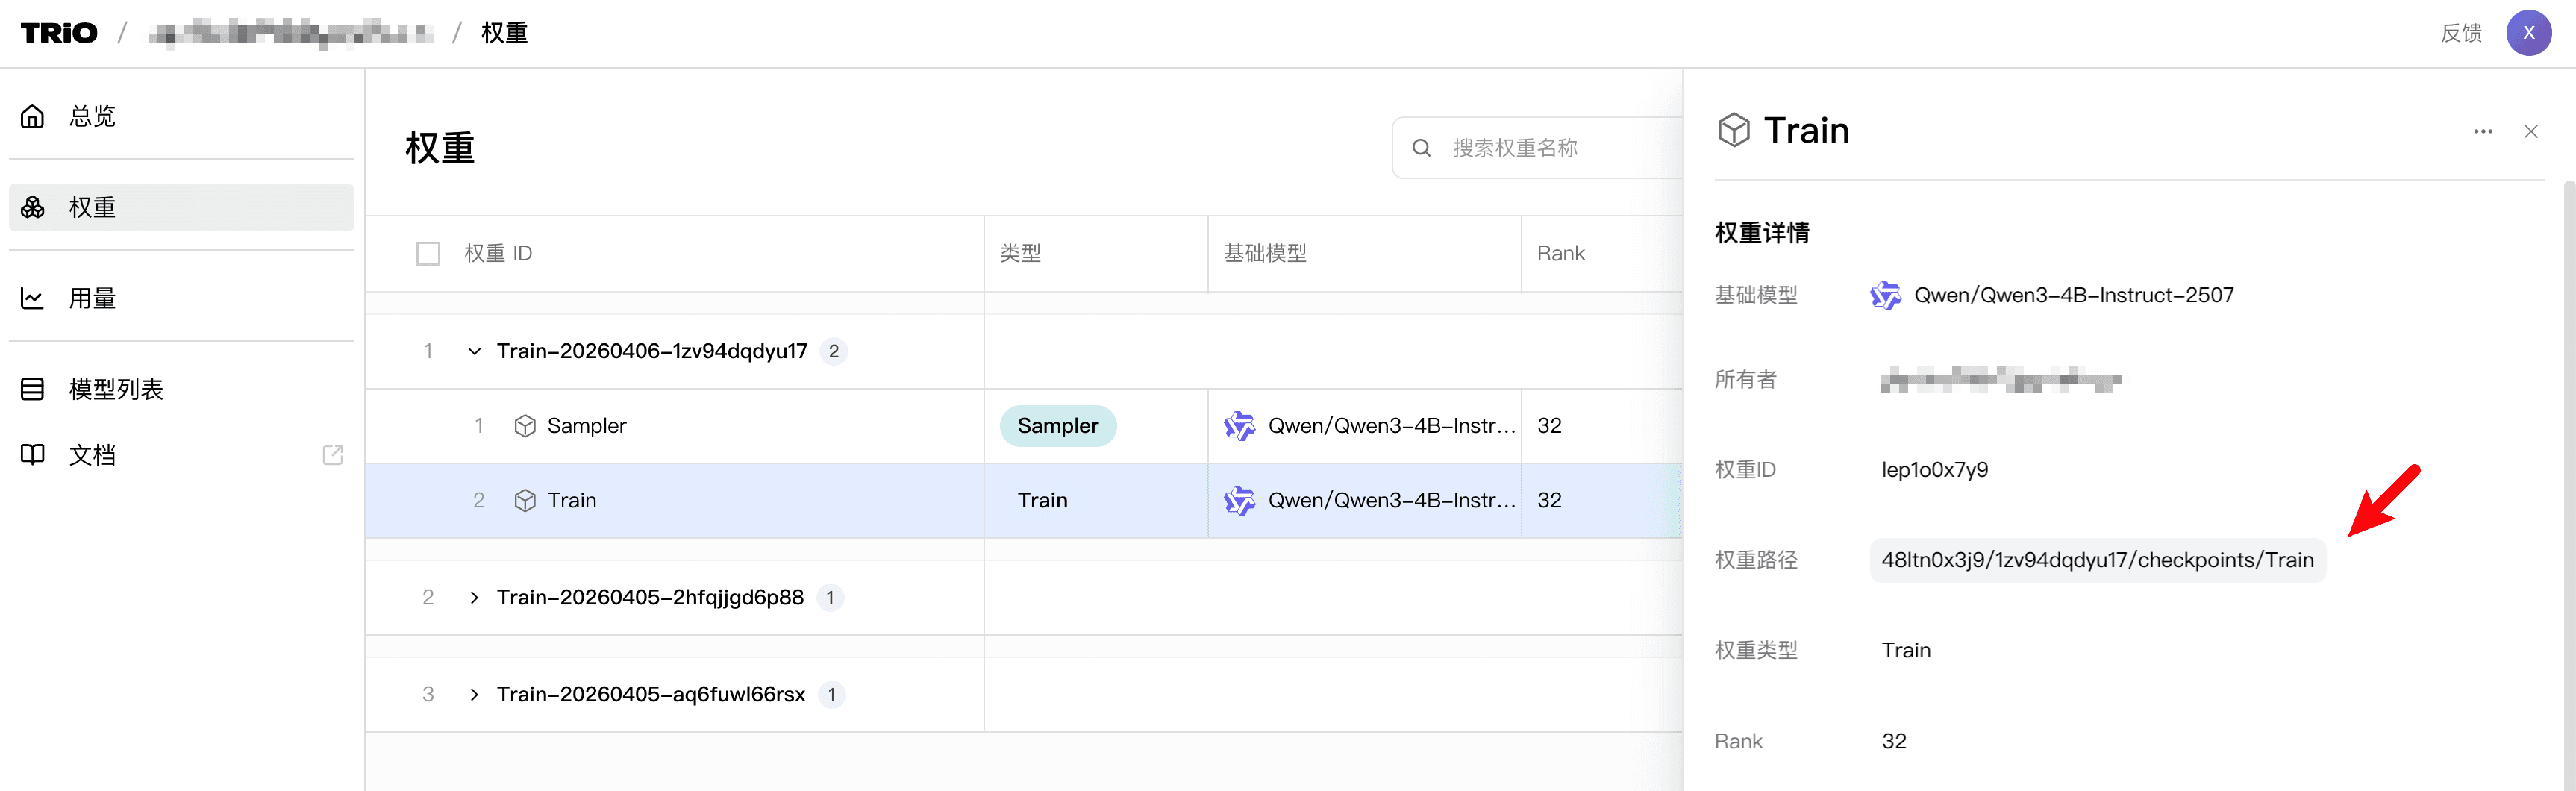Expand the Train-20260405-aq6fuwl66rsx group
The width and height of the screenshot is (2576, 791).
pos(474,695)
